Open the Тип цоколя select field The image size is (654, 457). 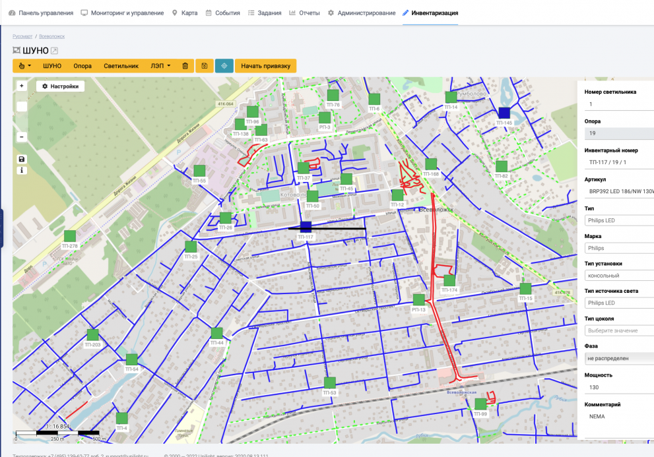click(618, 330)
